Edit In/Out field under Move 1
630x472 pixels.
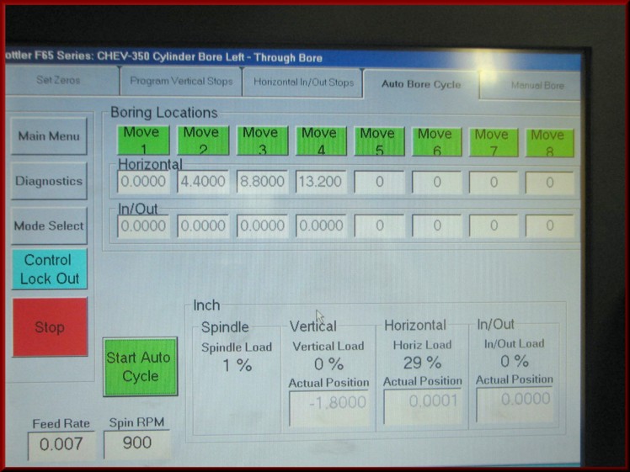(143, 225)
